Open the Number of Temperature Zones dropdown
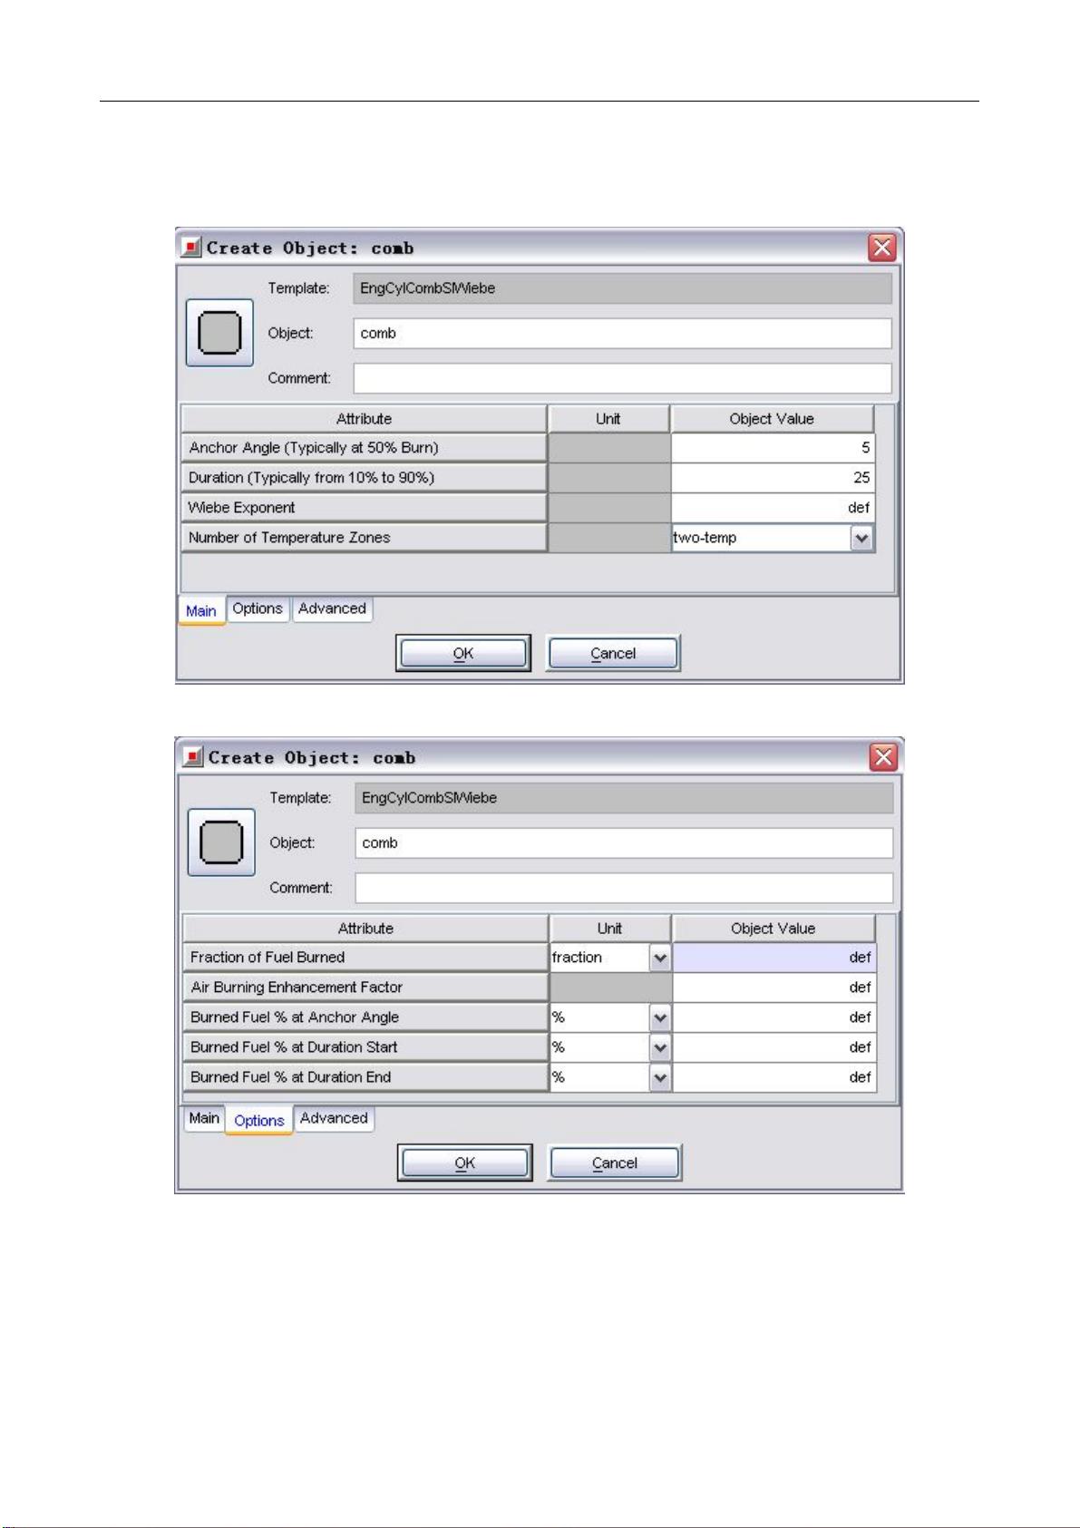Viewport: 1080px width, 1528px height. pos(861,538)
